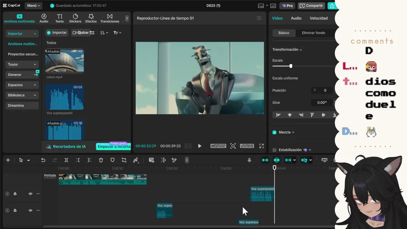
Task: Mute the first audio track
Action: 31,194
